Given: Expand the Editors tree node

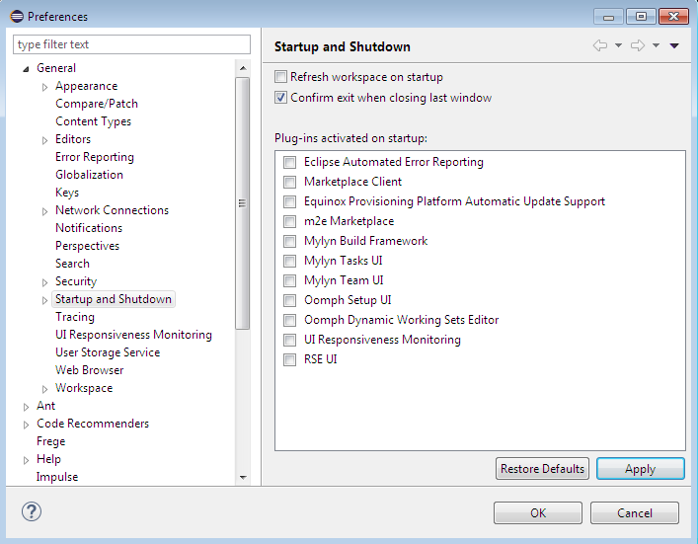Looking at the screenshot, I should pos(44,140).
